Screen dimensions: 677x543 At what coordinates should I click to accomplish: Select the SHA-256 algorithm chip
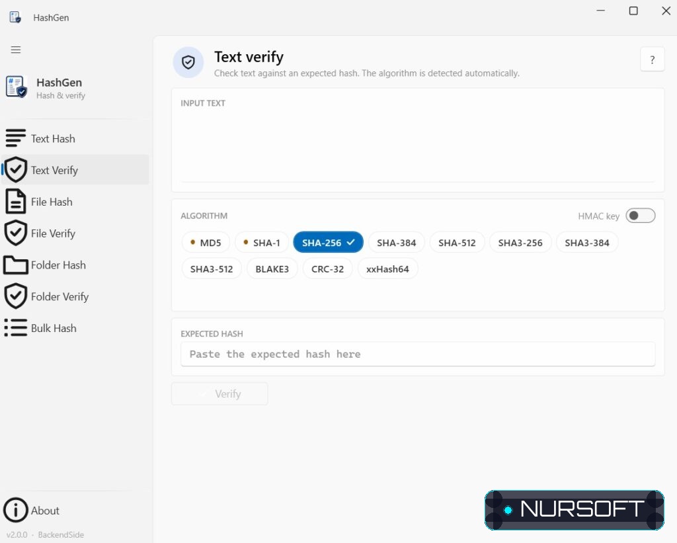(x=328, y=243)
